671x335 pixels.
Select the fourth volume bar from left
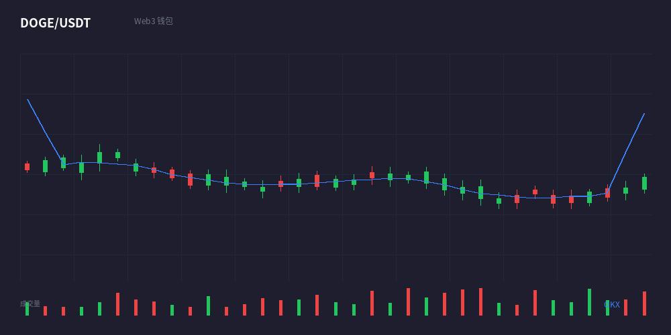tap(81, 311)
